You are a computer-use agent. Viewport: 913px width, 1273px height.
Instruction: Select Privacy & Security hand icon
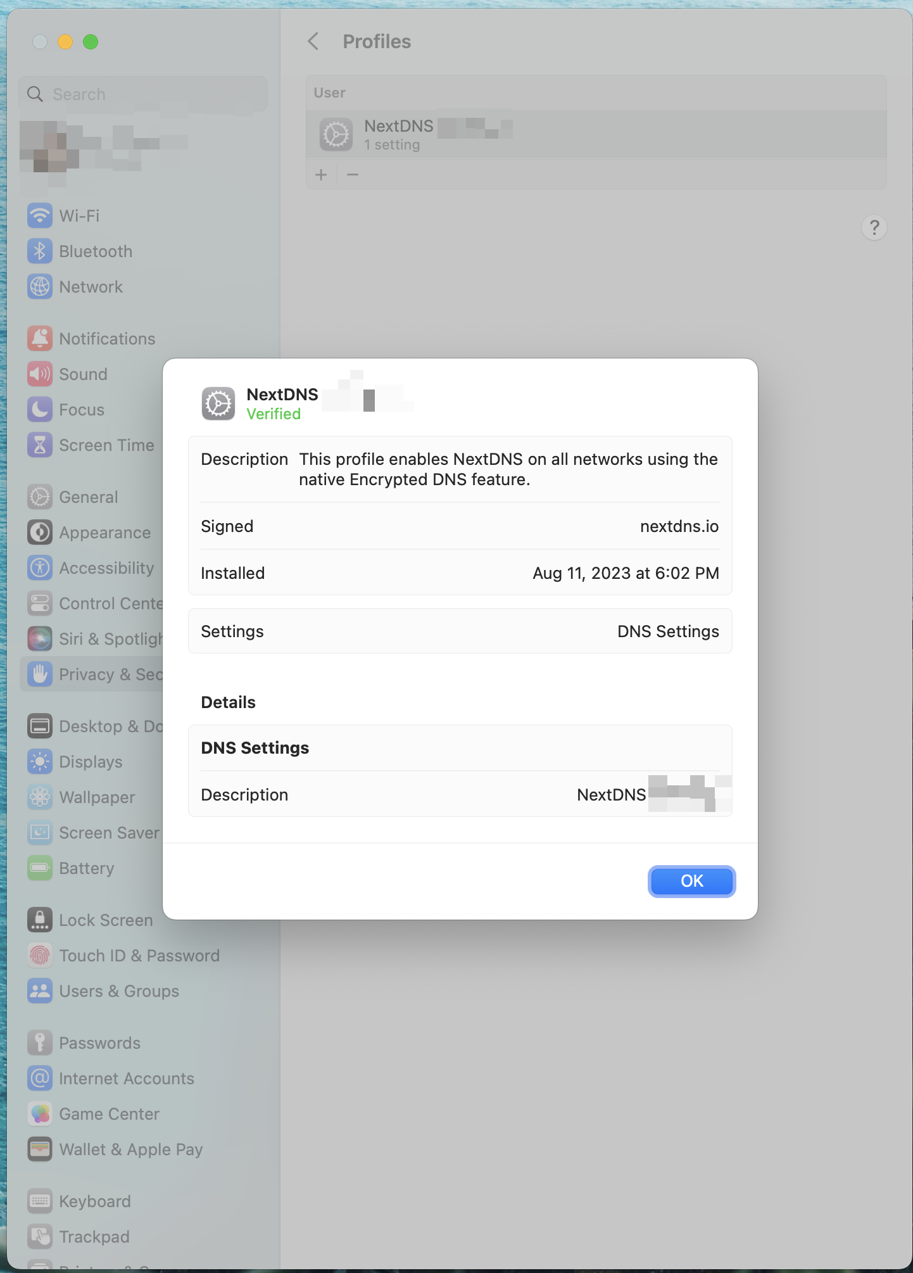[x=40, y=674]
